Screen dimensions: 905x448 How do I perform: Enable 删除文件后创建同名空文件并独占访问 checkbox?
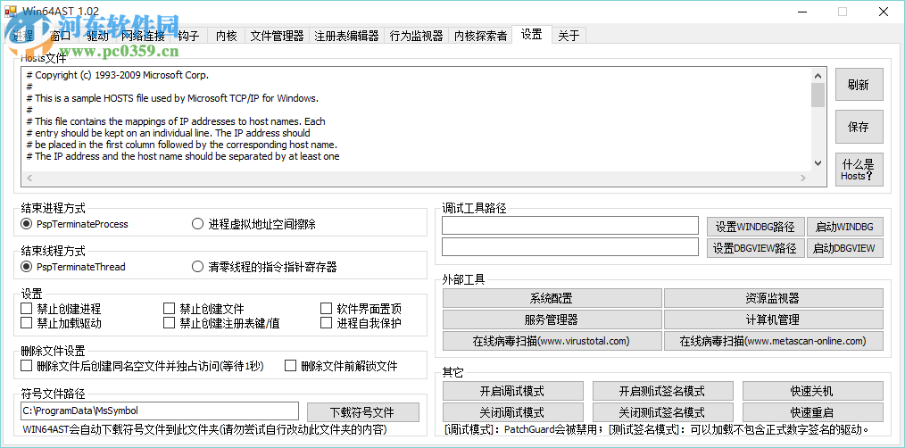(142, 366)
